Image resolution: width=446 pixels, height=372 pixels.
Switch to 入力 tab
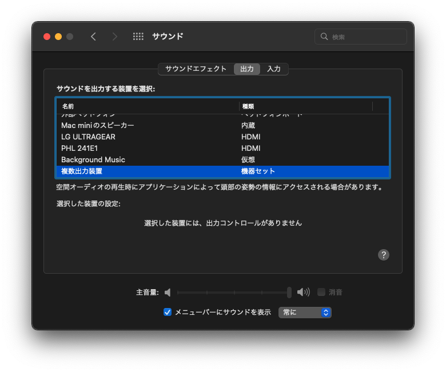[274, 69]
